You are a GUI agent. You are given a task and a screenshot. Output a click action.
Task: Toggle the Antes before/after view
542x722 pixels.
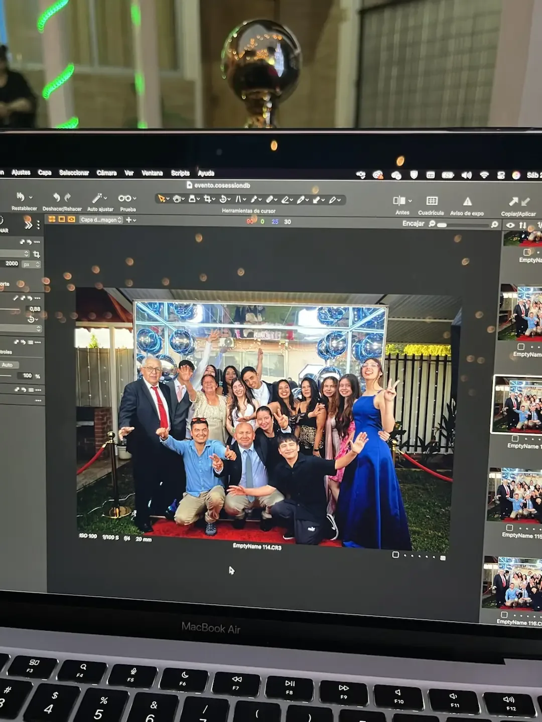coord(399,201)
